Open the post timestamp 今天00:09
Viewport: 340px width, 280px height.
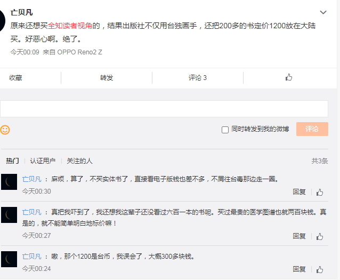[25, 52]
